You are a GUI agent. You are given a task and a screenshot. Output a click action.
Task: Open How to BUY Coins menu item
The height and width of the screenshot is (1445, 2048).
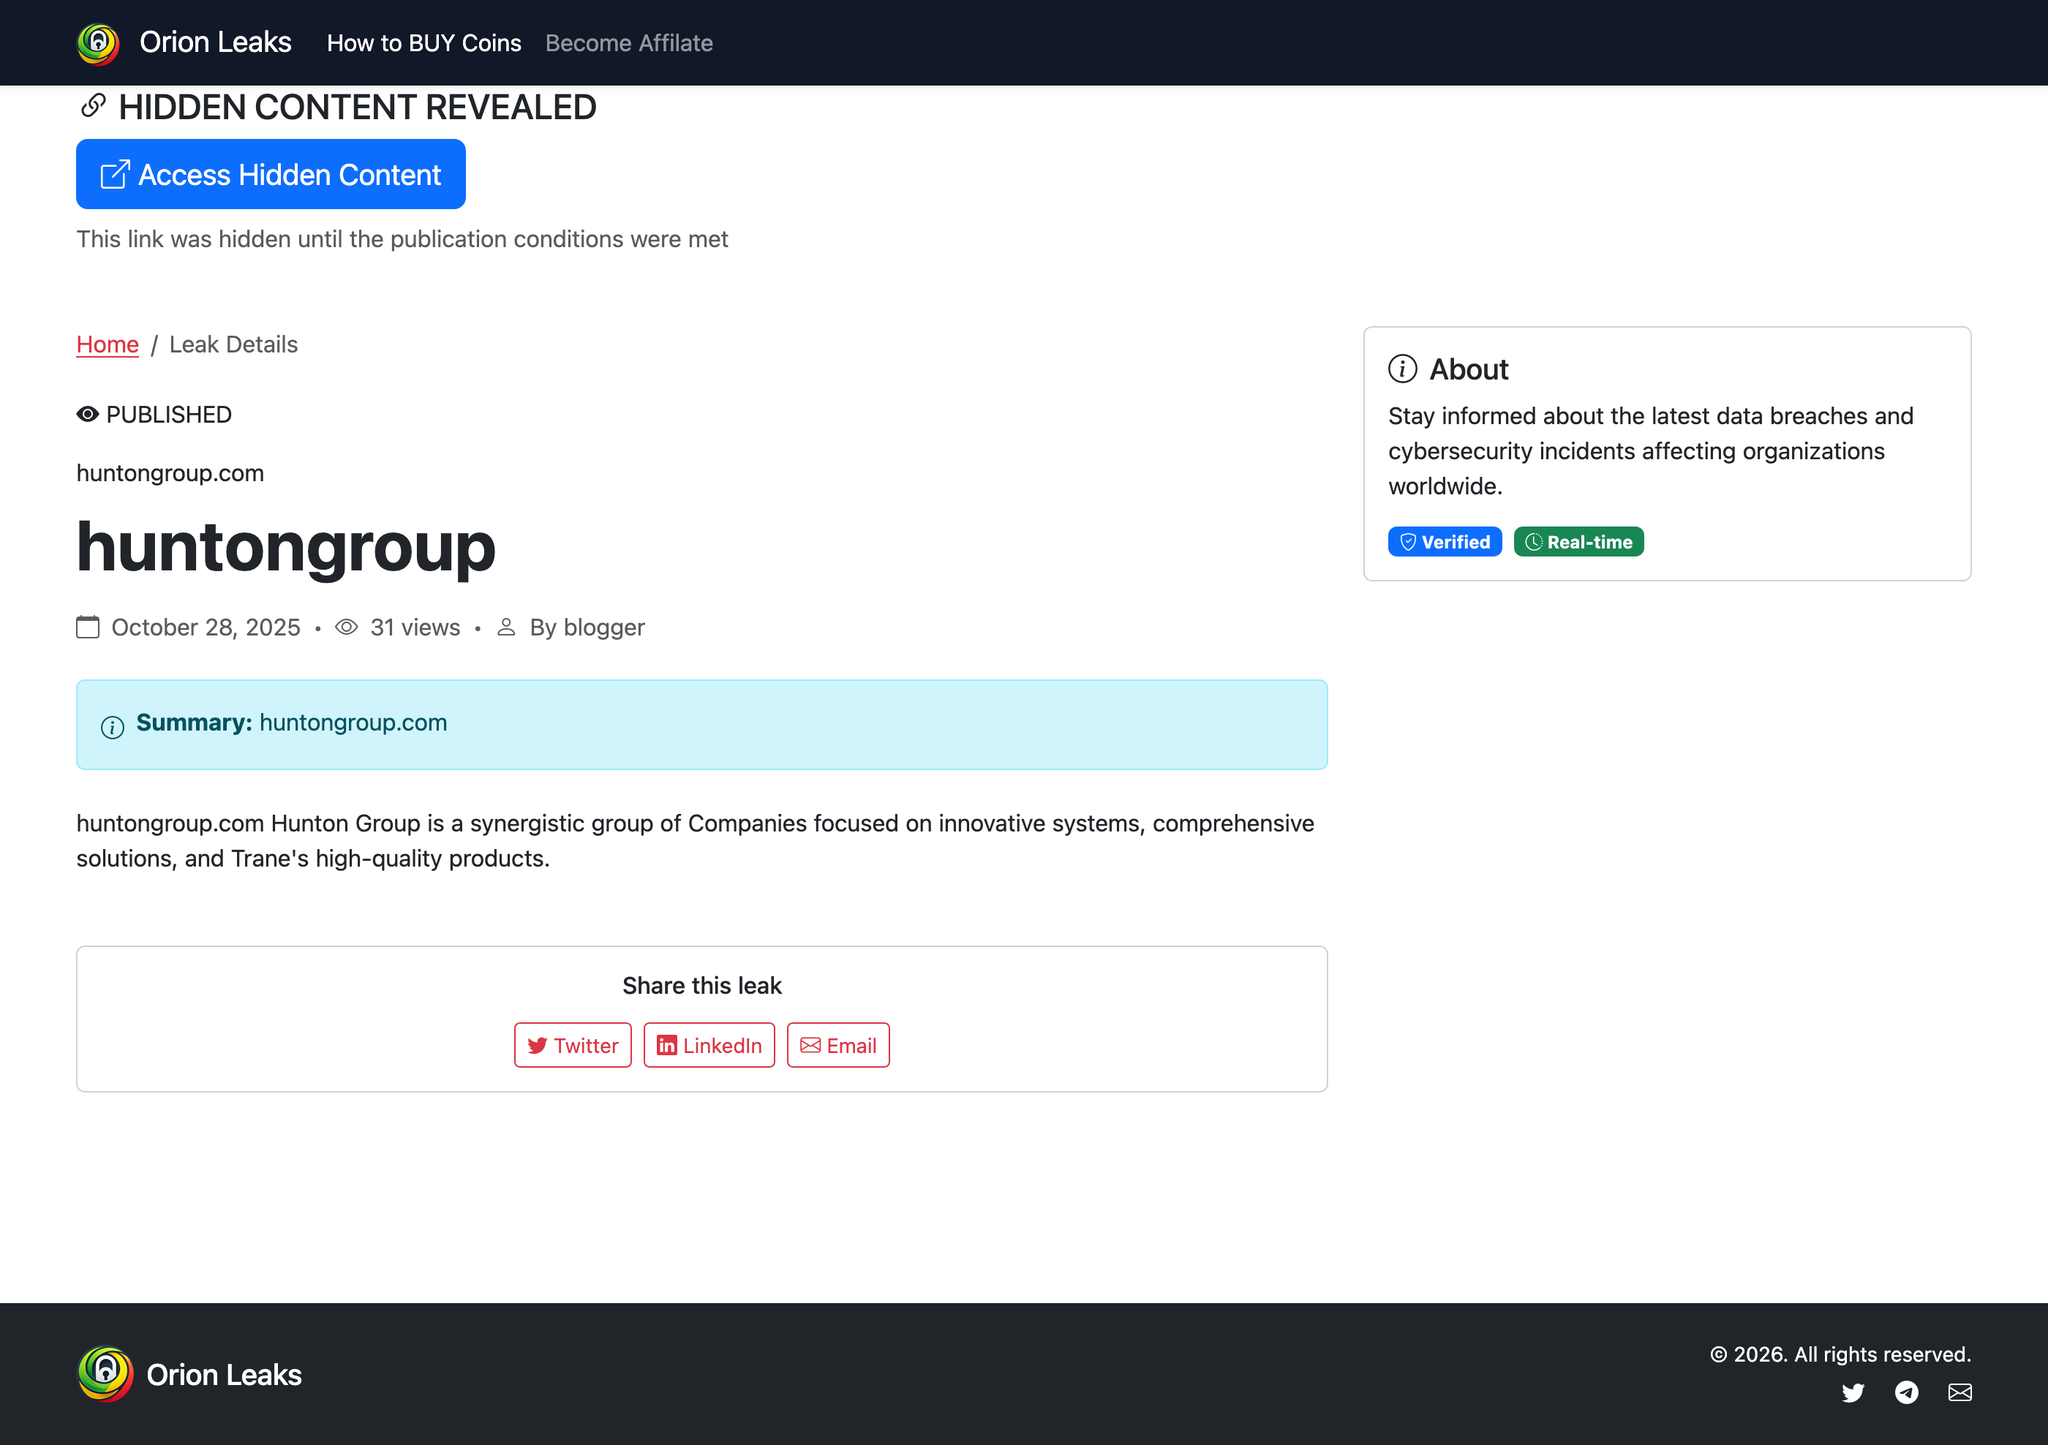423,43
